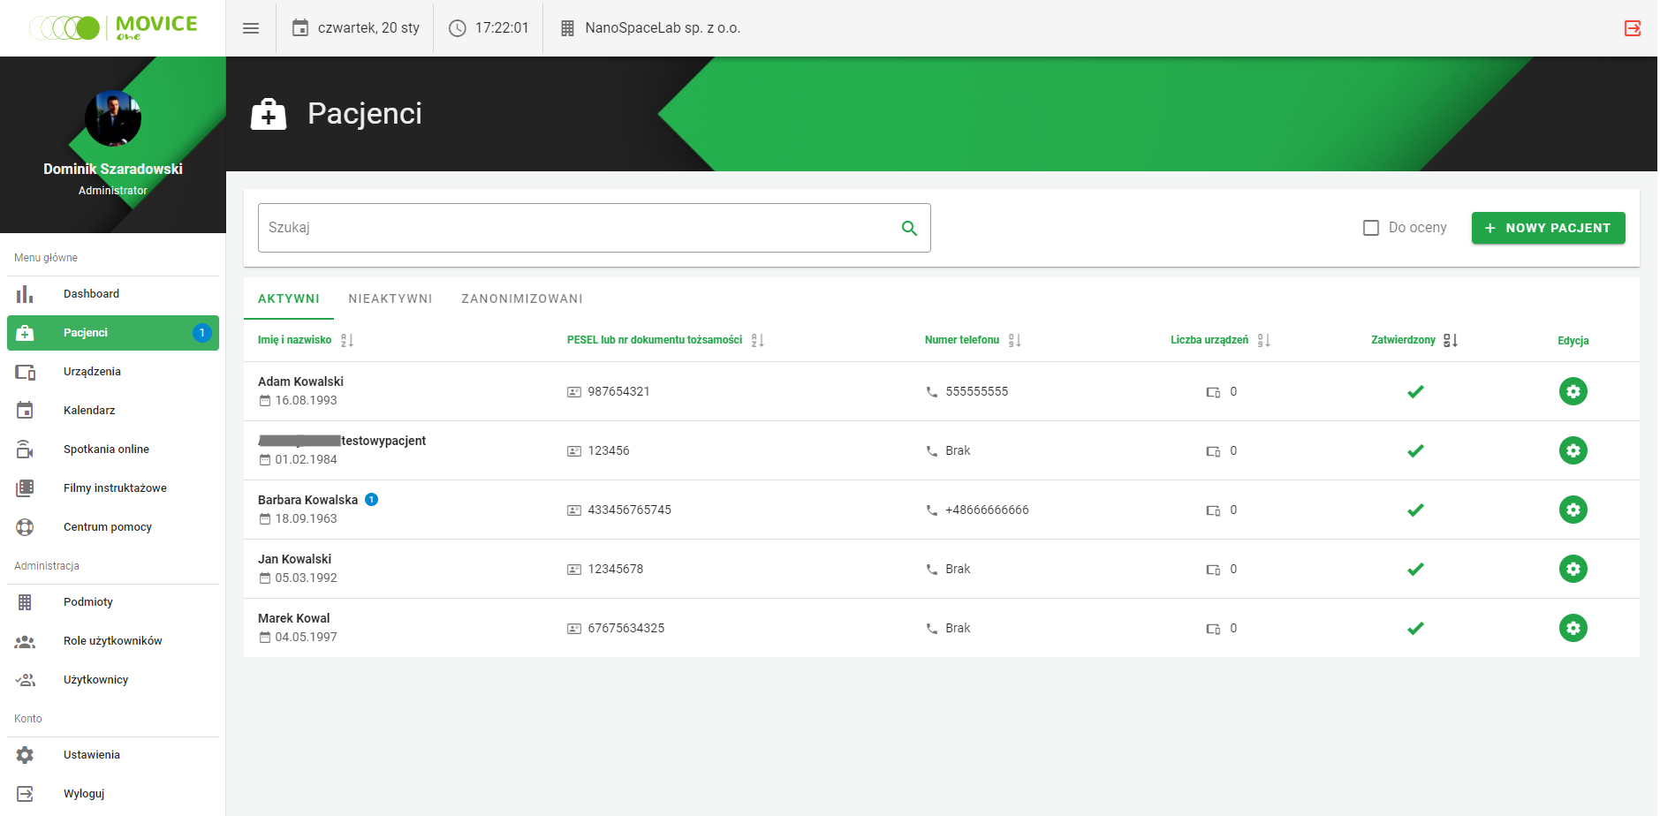Open edit gear for Adam Kowalski
The width and height of the screenshot is (1660, 816).
1573,391
